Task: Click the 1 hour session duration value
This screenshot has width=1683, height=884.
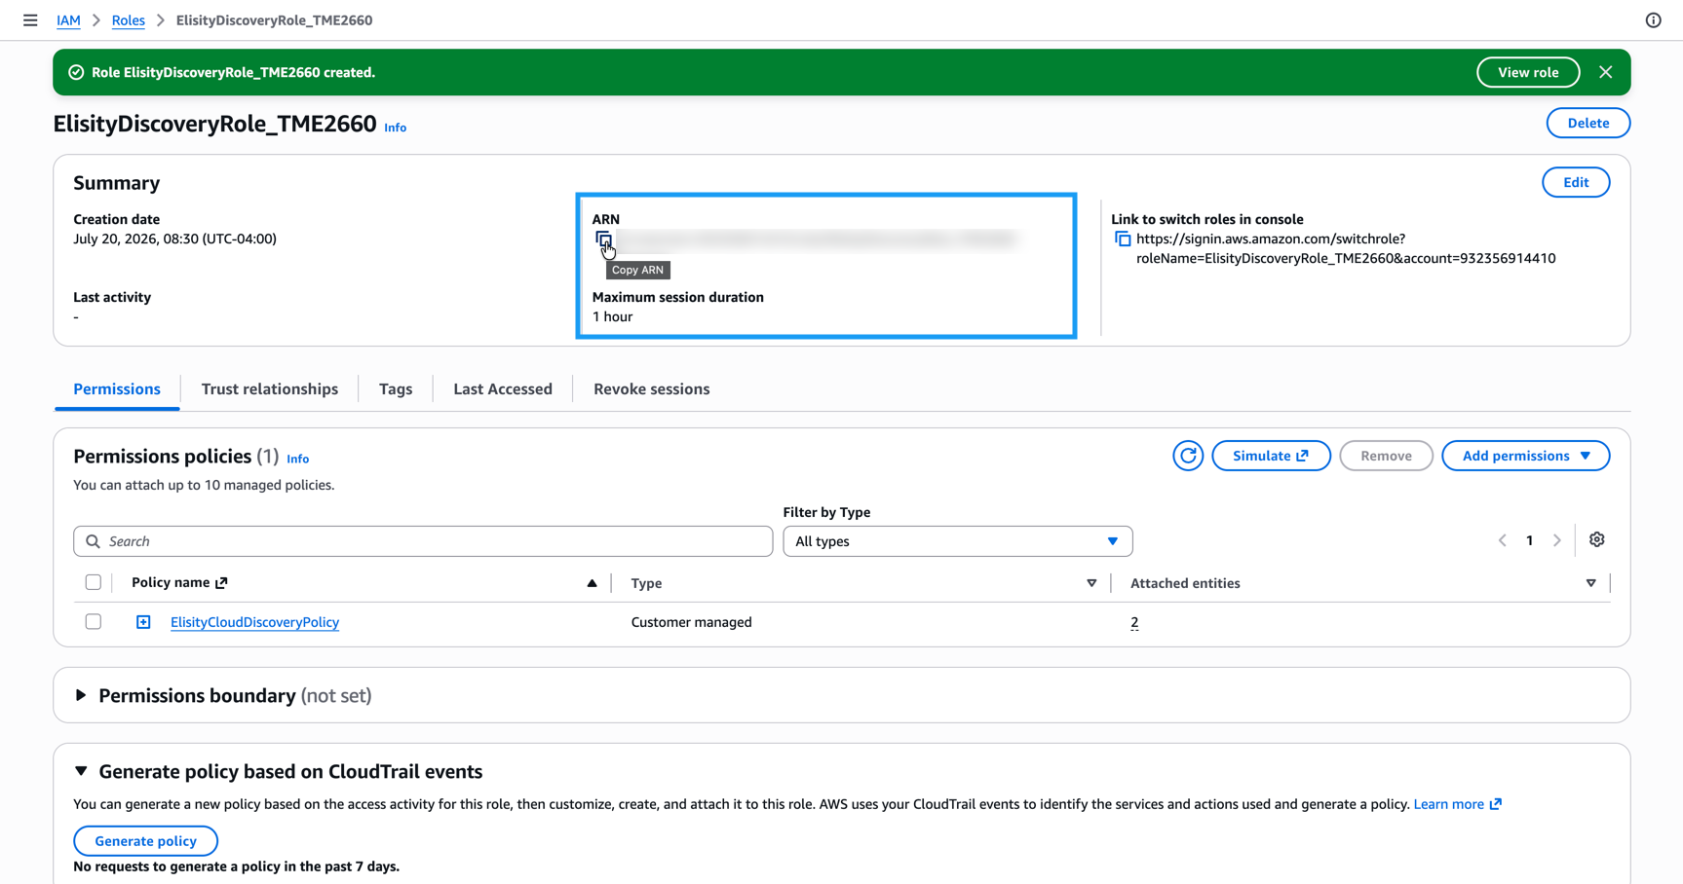Action: tap(612, 316)
